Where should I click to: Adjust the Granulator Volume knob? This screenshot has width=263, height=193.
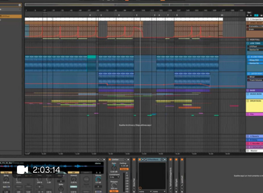[x=98, y=179]
